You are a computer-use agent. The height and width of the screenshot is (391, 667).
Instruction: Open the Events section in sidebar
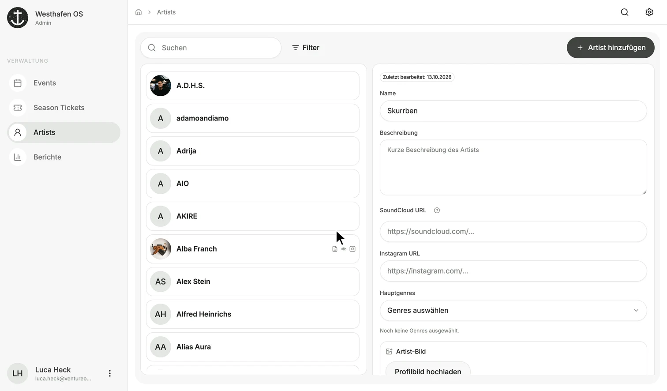(64, 83)
